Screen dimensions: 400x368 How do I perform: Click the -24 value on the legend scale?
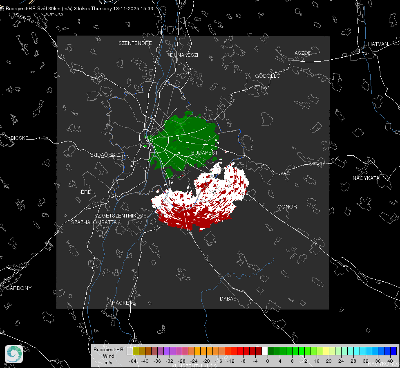pyautogui.click(x=194, y=361)
